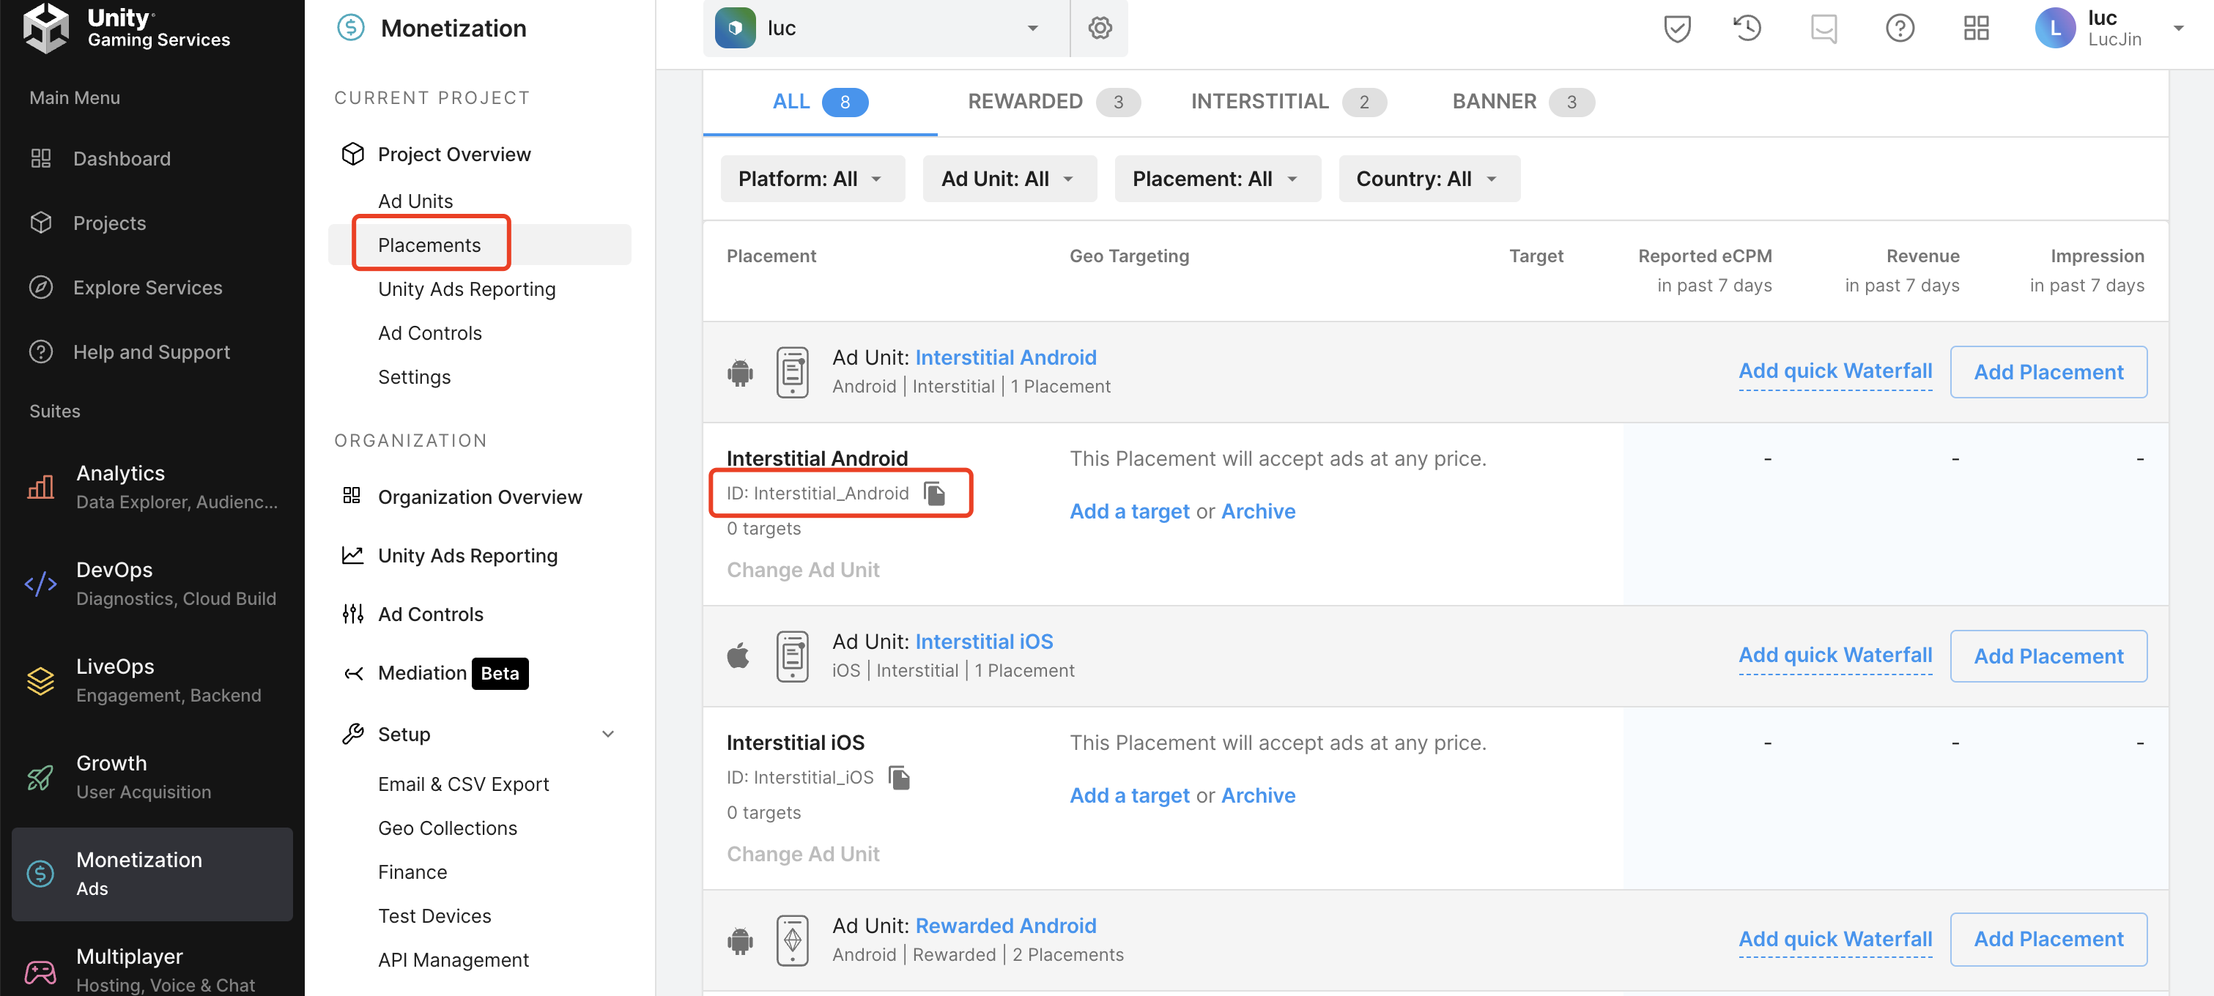Click the Ad Controls sliders icon under Organization

[x=352, y=614]
